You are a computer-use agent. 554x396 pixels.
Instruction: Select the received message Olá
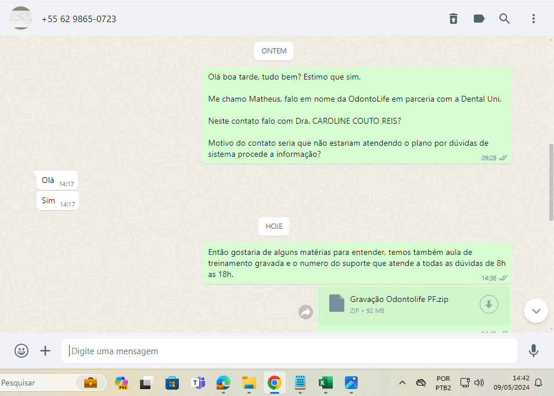point(57,181)
